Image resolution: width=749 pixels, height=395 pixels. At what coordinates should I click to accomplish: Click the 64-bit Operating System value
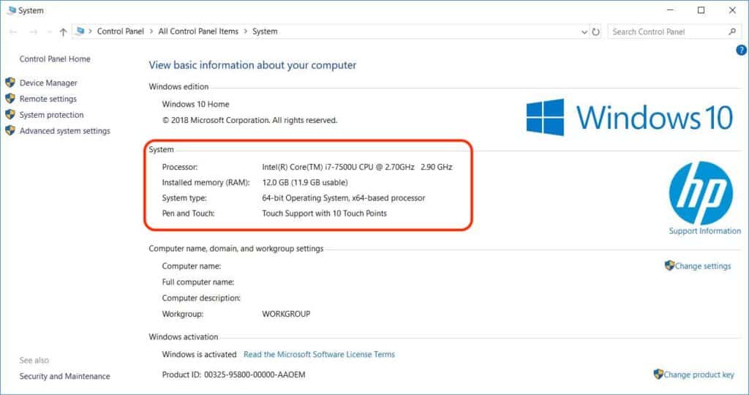tap(344, 197)
